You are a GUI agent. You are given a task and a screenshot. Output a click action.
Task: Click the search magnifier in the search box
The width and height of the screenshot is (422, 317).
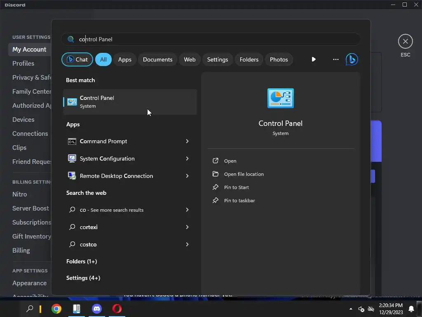coord(71,39)
